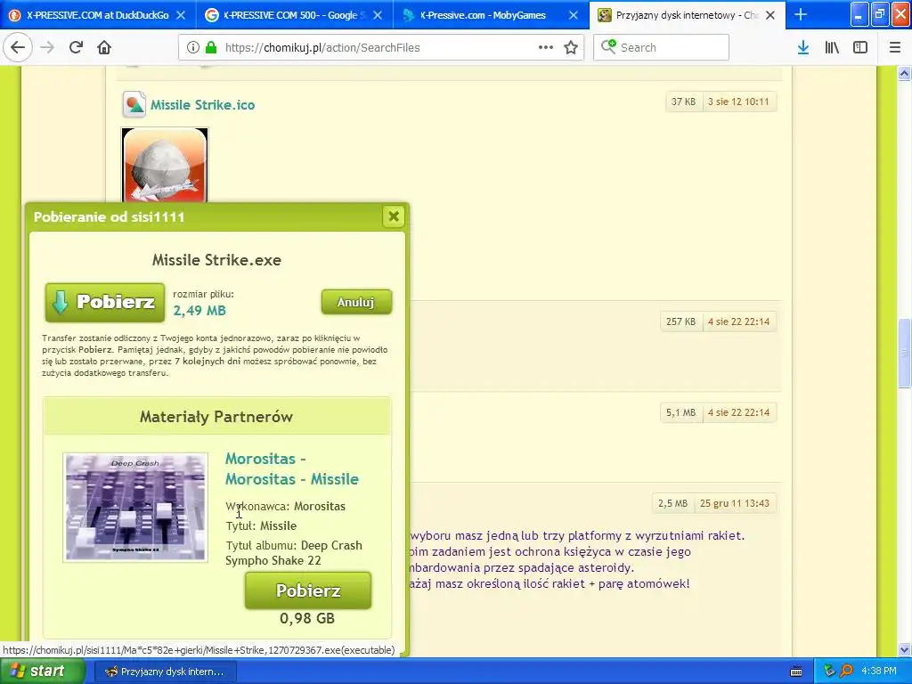Close the Google search tab
The height and width of the screenshot is (684, 912).
378,15
